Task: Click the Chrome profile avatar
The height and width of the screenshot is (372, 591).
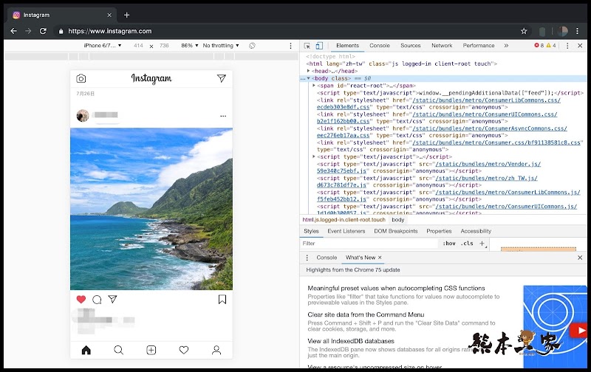Action: 563,31
